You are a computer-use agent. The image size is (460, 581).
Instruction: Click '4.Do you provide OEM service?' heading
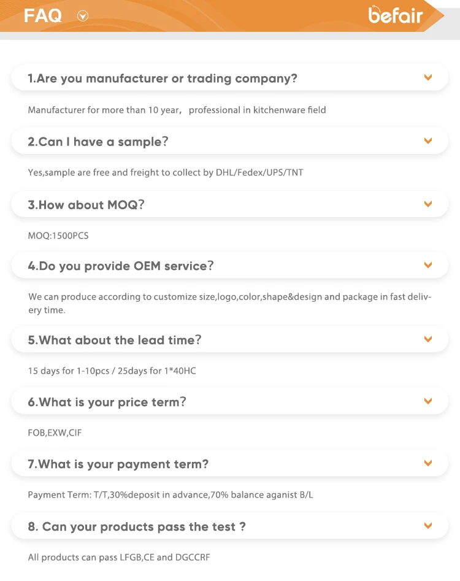click(121, 266)
